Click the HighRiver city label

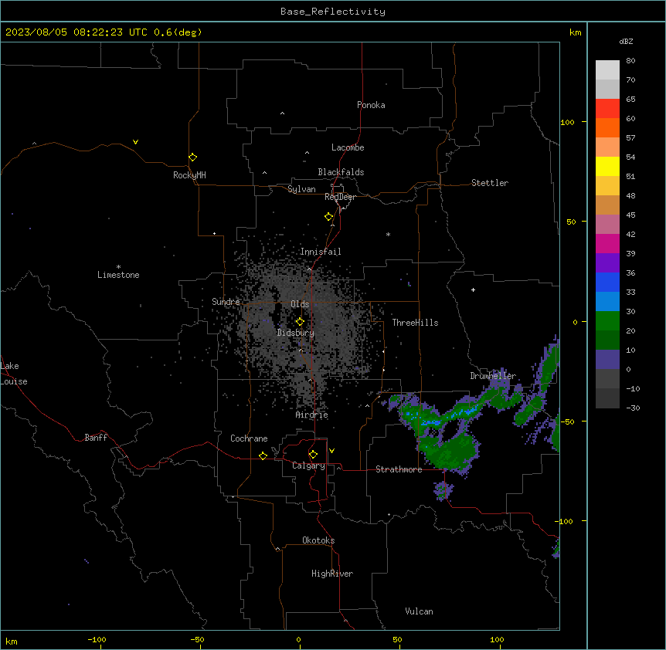tap(332, 574)
